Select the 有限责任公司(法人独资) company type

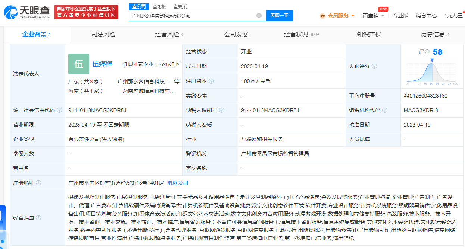coord(96,139)
